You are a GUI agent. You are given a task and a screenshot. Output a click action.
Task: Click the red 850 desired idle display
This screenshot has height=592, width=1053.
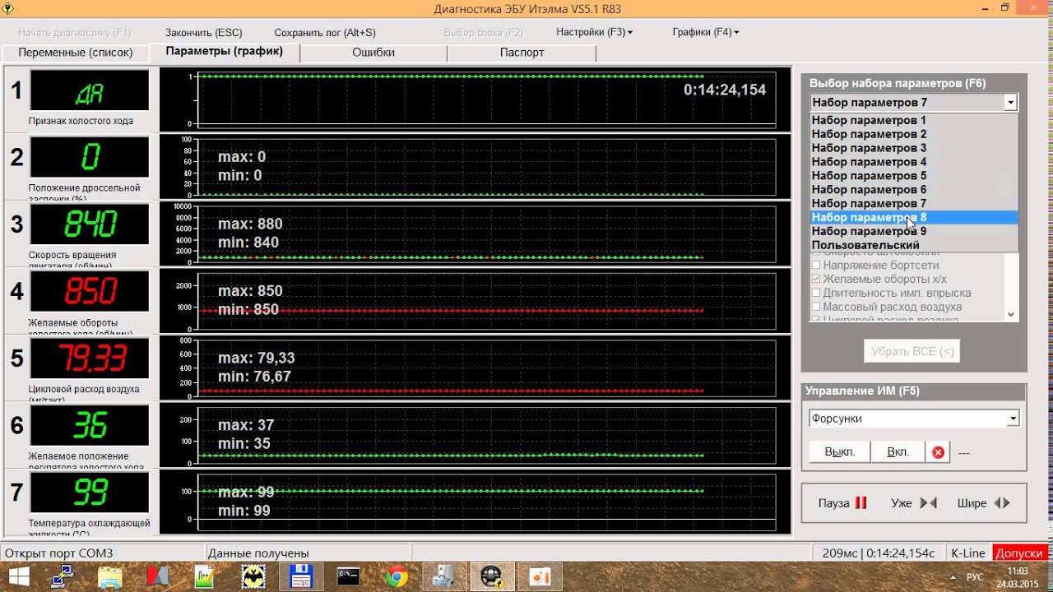[90, 291]
